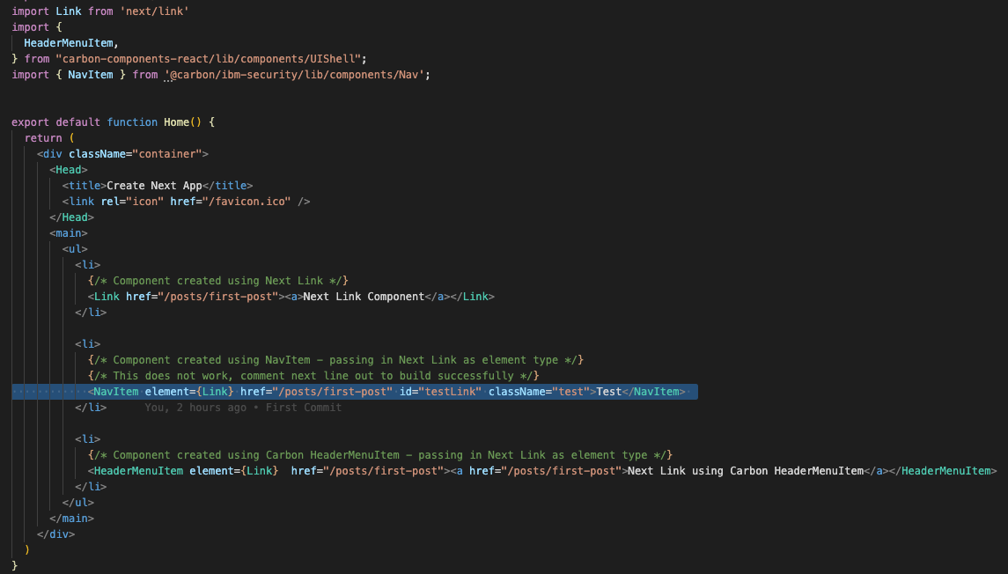Click 'Next Link Component' anchor text
Image resolution: width=1008 pixels, height=574 pixels.
pos(364,297)
